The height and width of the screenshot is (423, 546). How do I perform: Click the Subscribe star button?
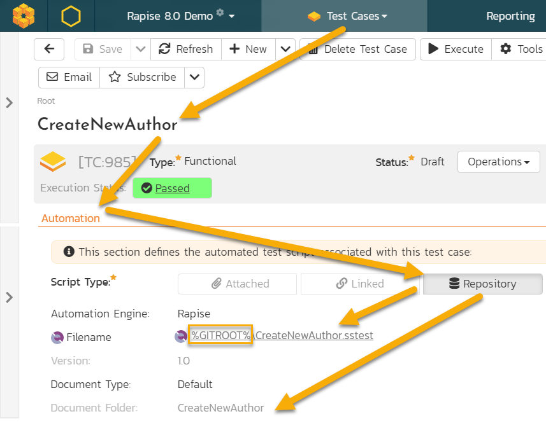coord(143,77)
